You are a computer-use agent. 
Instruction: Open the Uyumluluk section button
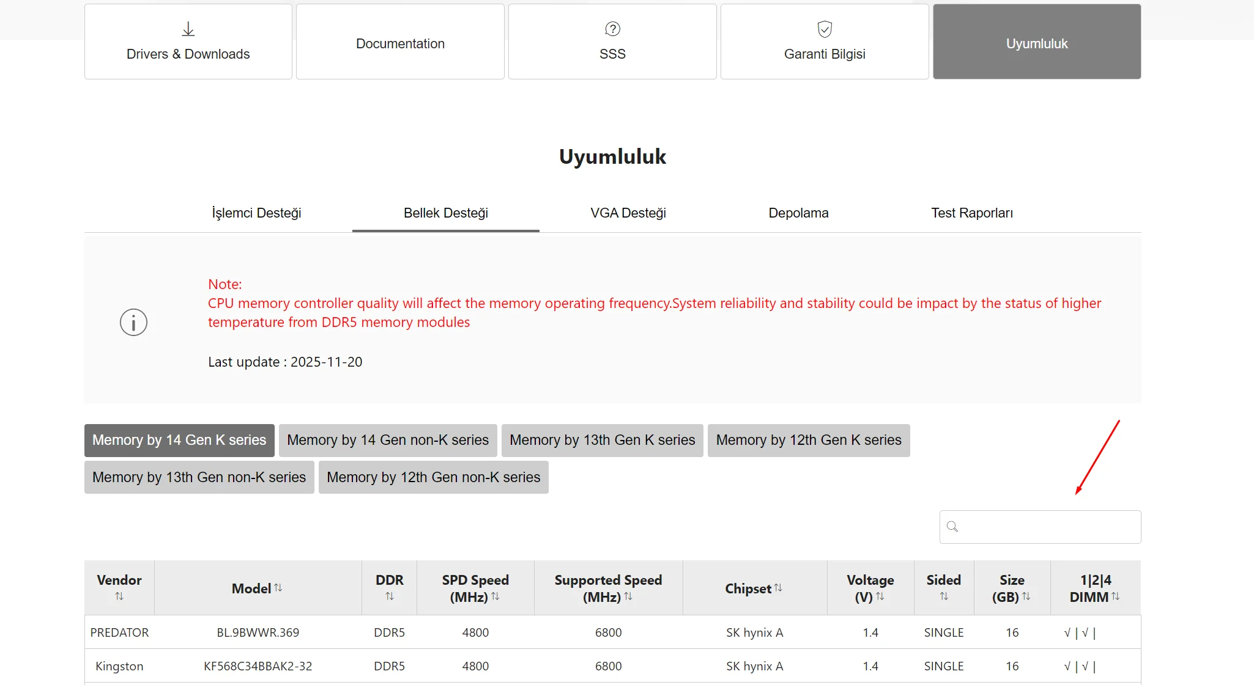pyautogui.click(x=1036, y=43)
